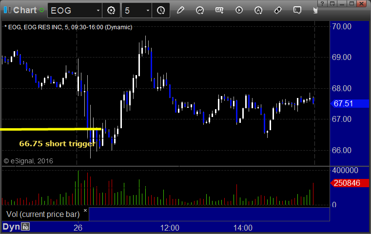Image resolution: width=371 pixels, height=234 pixels.
Task: Maximize the chart window
Action: point(351,3)
